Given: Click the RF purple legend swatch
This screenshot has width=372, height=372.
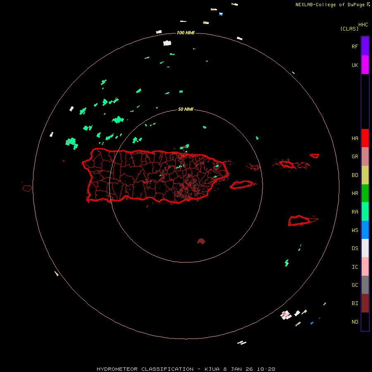Looking at the screenshot, I should pyautogui.click(x=365, y=46).
